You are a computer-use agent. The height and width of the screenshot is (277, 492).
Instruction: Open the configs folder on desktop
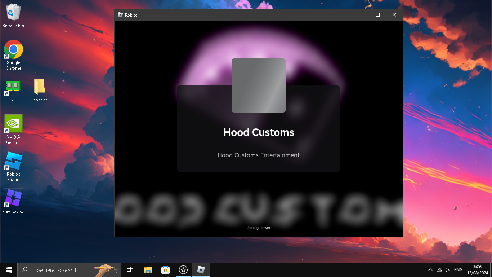pos(40,90)
